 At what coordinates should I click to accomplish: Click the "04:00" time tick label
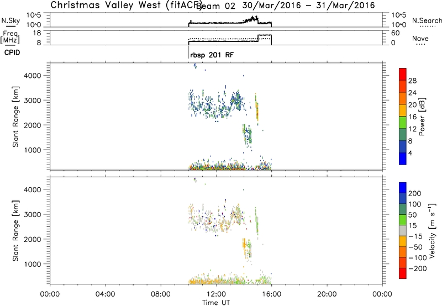105,294
